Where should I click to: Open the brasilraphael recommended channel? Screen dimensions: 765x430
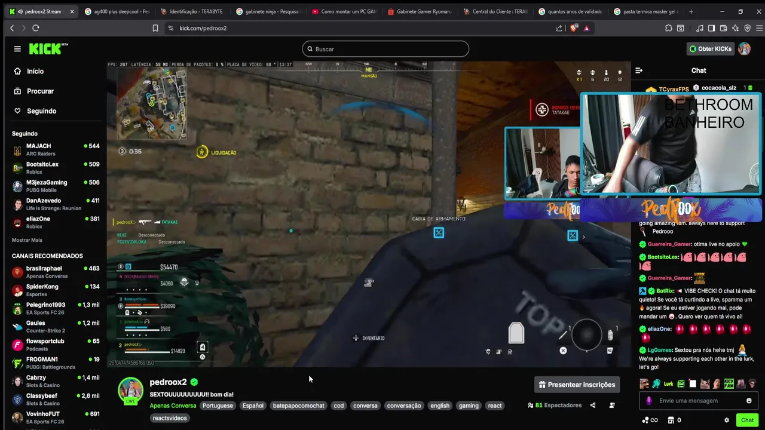(x=56, y=272)
